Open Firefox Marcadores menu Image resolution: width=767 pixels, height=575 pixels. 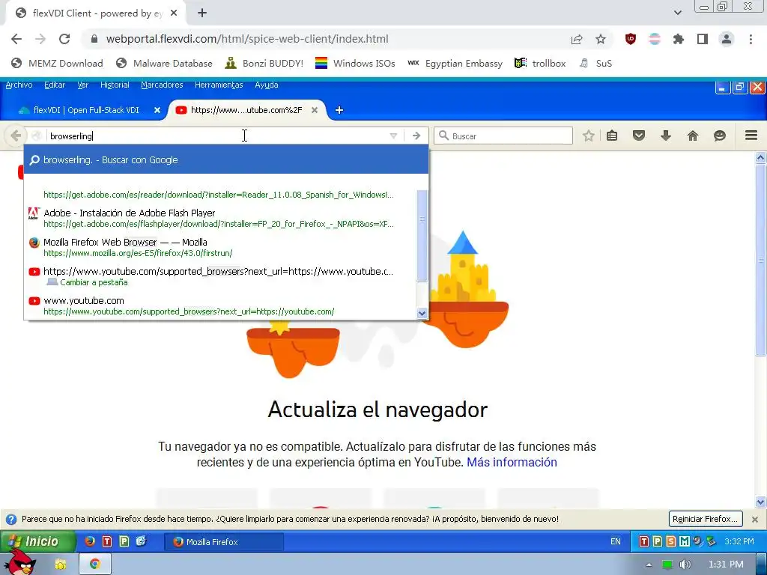pyautogui.click(x=162, y=85)
